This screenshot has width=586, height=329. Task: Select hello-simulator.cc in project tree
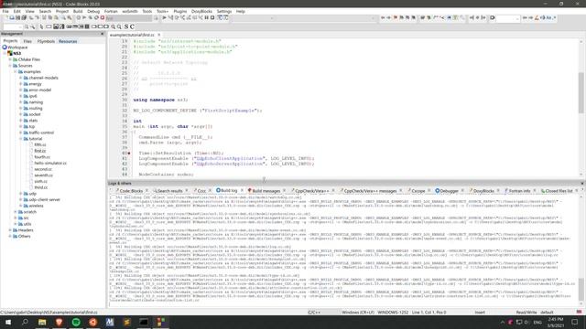(x=50, y=163)
